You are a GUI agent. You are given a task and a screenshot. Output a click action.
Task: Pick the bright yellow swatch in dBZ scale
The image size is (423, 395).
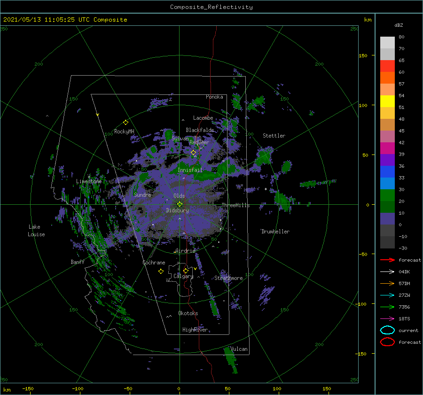pos(387,101)
